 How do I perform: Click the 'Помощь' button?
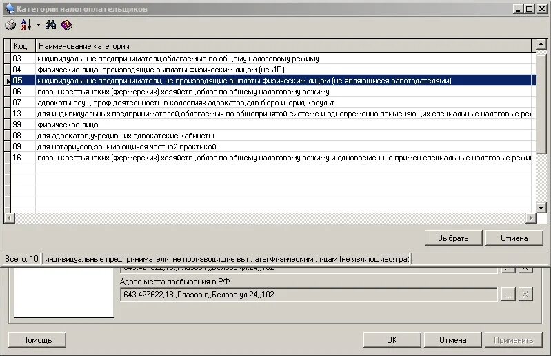click(x=37, y=340)
